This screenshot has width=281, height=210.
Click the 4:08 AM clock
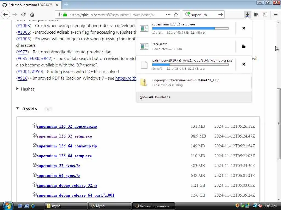tap(270, 206)
